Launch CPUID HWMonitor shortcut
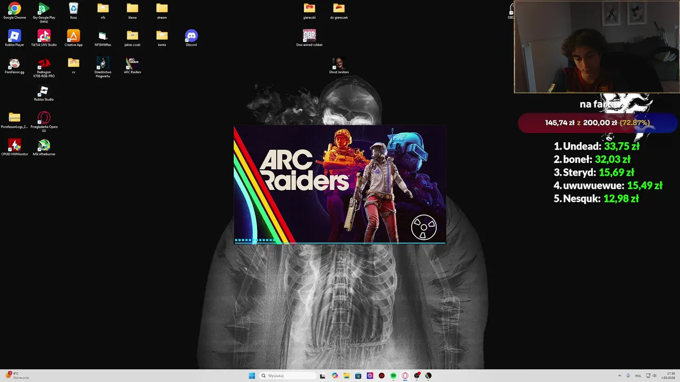The image size is (680, 382). 14,147
